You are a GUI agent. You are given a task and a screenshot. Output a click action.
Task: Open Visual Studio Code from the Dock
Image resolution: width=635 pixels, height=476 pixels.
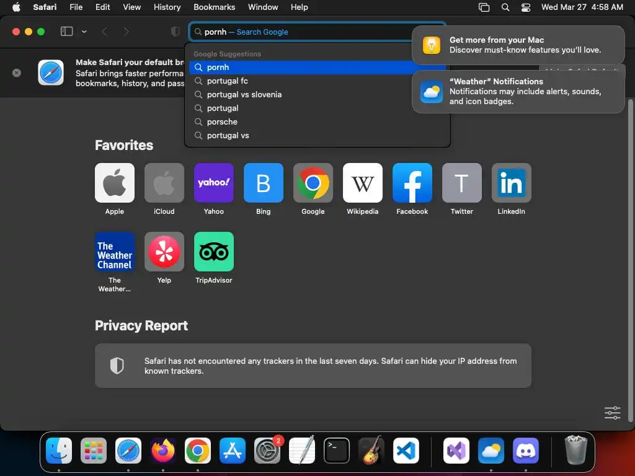tap(406, 451)
